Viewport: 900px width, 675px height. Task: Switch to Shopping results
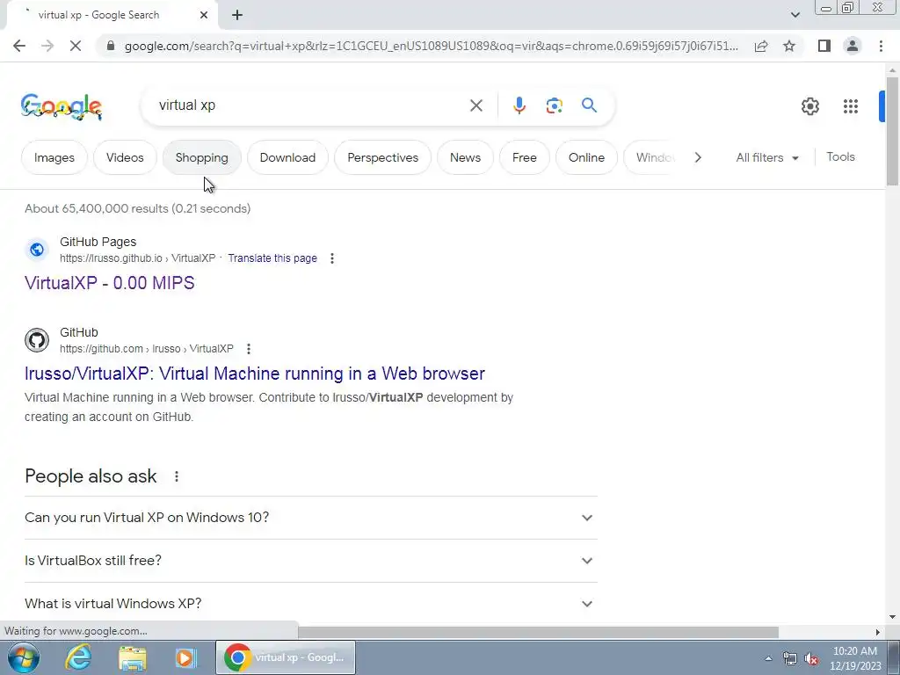[201, 157]
